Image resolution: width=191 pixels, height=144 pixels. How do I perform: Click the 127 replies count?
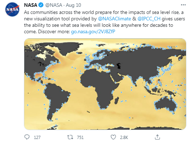[37, 138]
